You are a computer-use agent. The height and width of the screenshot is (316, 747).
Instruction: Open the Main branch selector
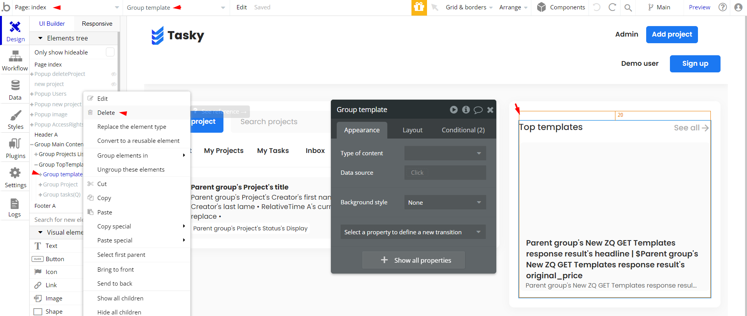coord(659,7)
